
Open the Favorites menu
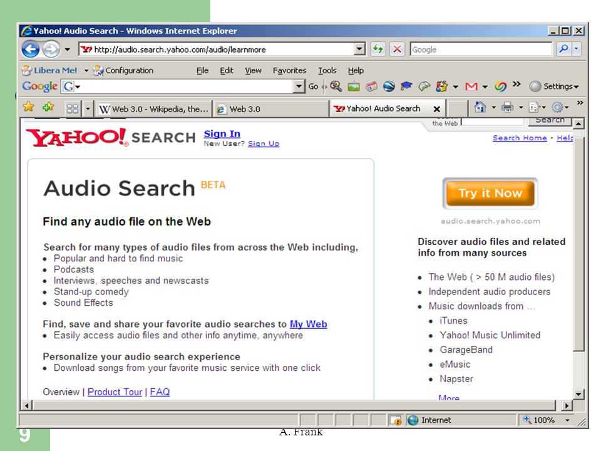[x=289, y=71]
